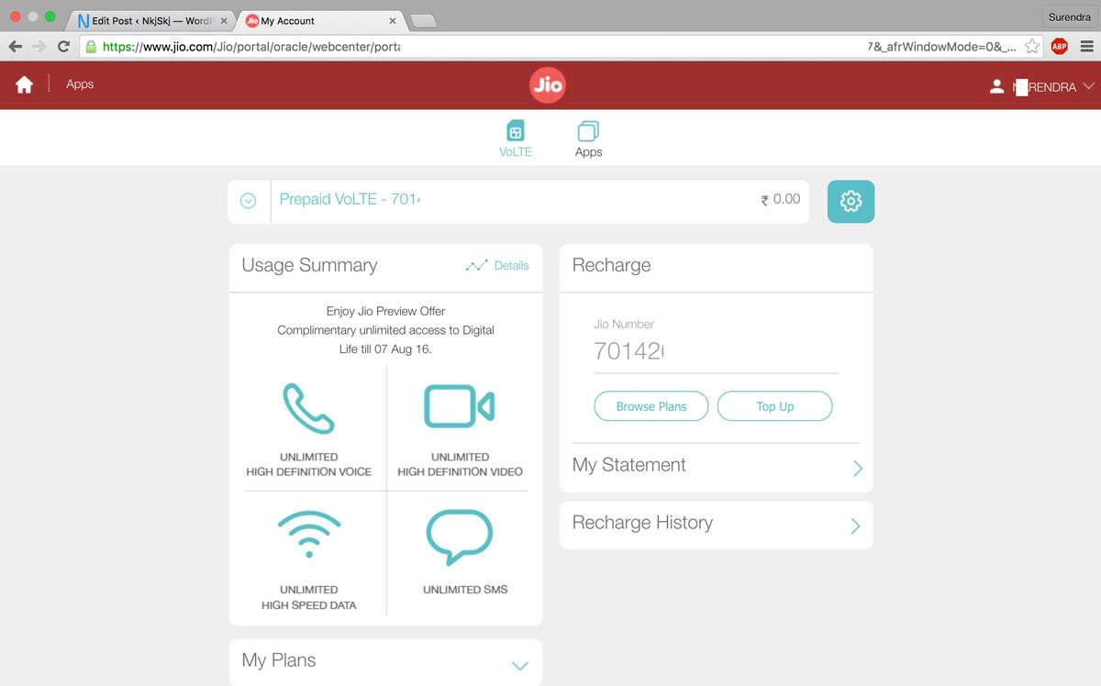Click the Unlimited HD Video camera icon
The image size is (1101, 686).
[459, 405]
